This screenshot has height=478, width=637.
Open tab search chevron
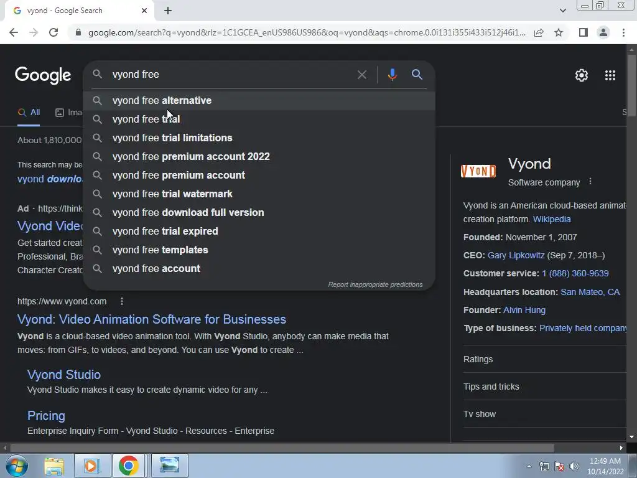click(562, 11)
